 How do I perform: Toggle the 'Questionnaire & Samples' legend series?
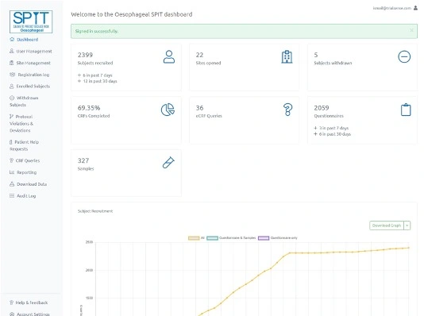[x=231, y=238]
